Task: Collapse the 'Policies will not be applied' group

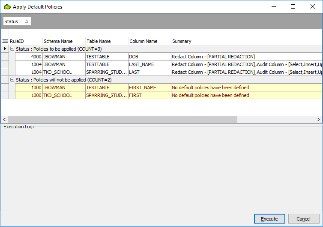Action: 12,80
